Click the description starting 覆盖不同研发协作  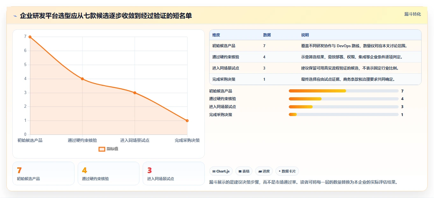pos(354,46)
